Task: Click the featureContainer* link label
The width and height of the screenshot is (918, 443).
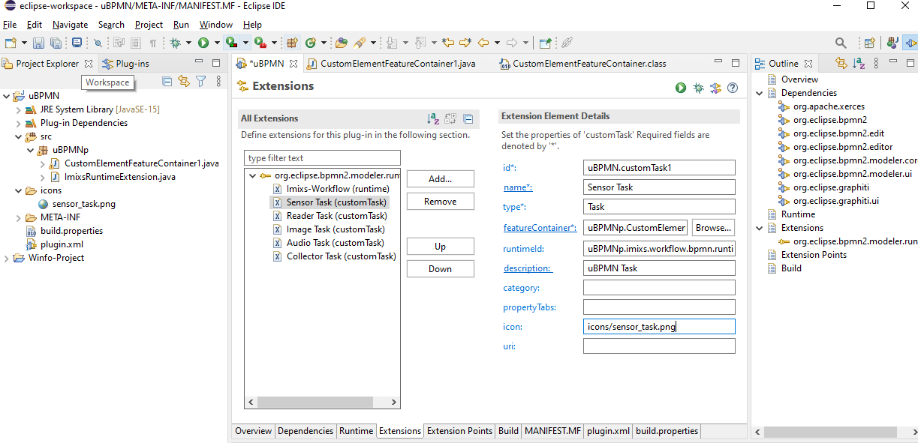Action: tap(539, 228)
